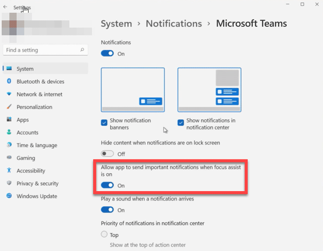Toggle focus assist important notifications switch
The height and width of the screenshot is (251, 323).
coord(107,185)
